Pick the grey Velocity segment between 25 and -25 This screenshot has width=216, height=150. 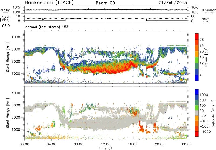197,113
